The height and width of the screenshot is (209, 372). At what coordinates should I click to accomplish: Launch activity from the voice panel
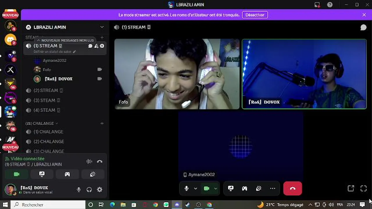[x=67, y=174]
